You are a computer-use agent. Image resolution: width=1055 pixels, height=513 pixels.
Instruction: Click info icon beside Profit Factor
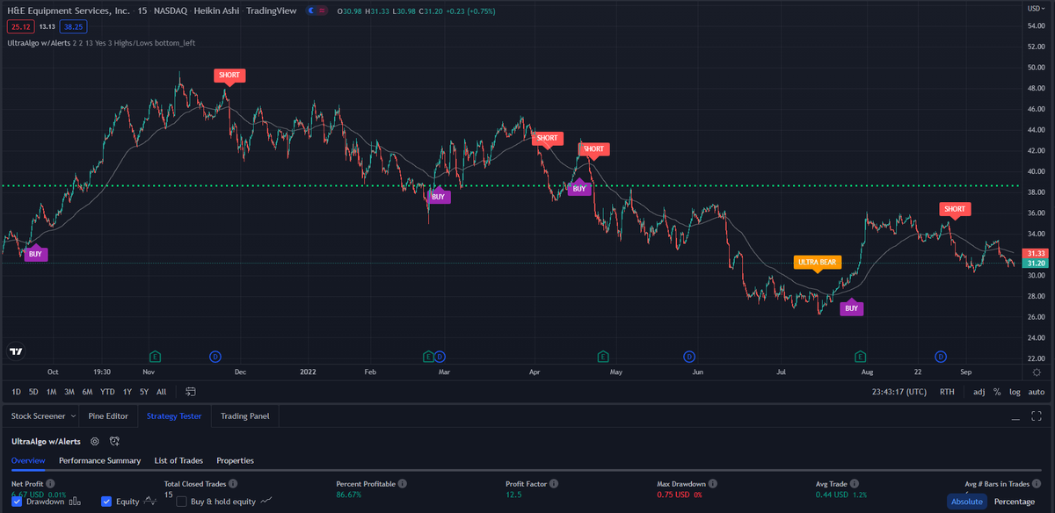tap(553, 484)
